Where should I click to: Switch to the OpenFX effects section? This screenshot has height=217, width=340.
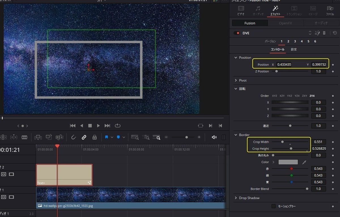[x=285, y=23]
